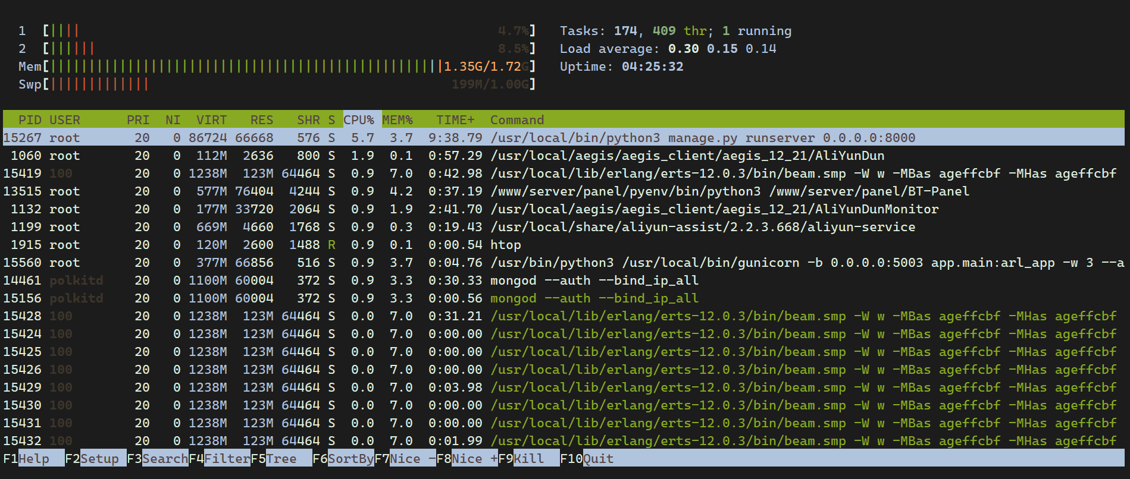The height and width of the screenshot is (479, 1130).
Task: Select the AliYunDunMonitor process row
Action: pyautogui.click(x=564, y=209)
